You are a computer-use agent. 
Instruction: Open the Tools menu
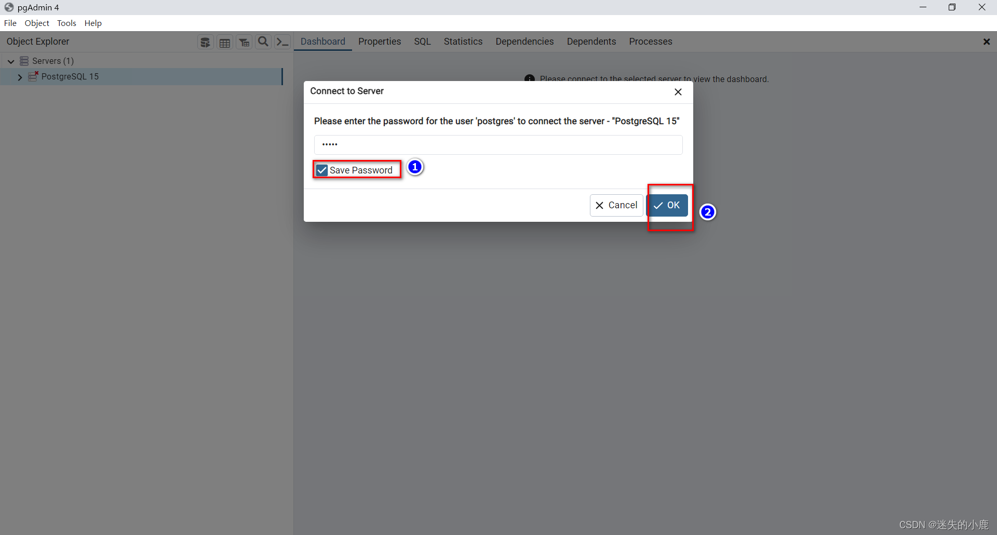(66, 23)
